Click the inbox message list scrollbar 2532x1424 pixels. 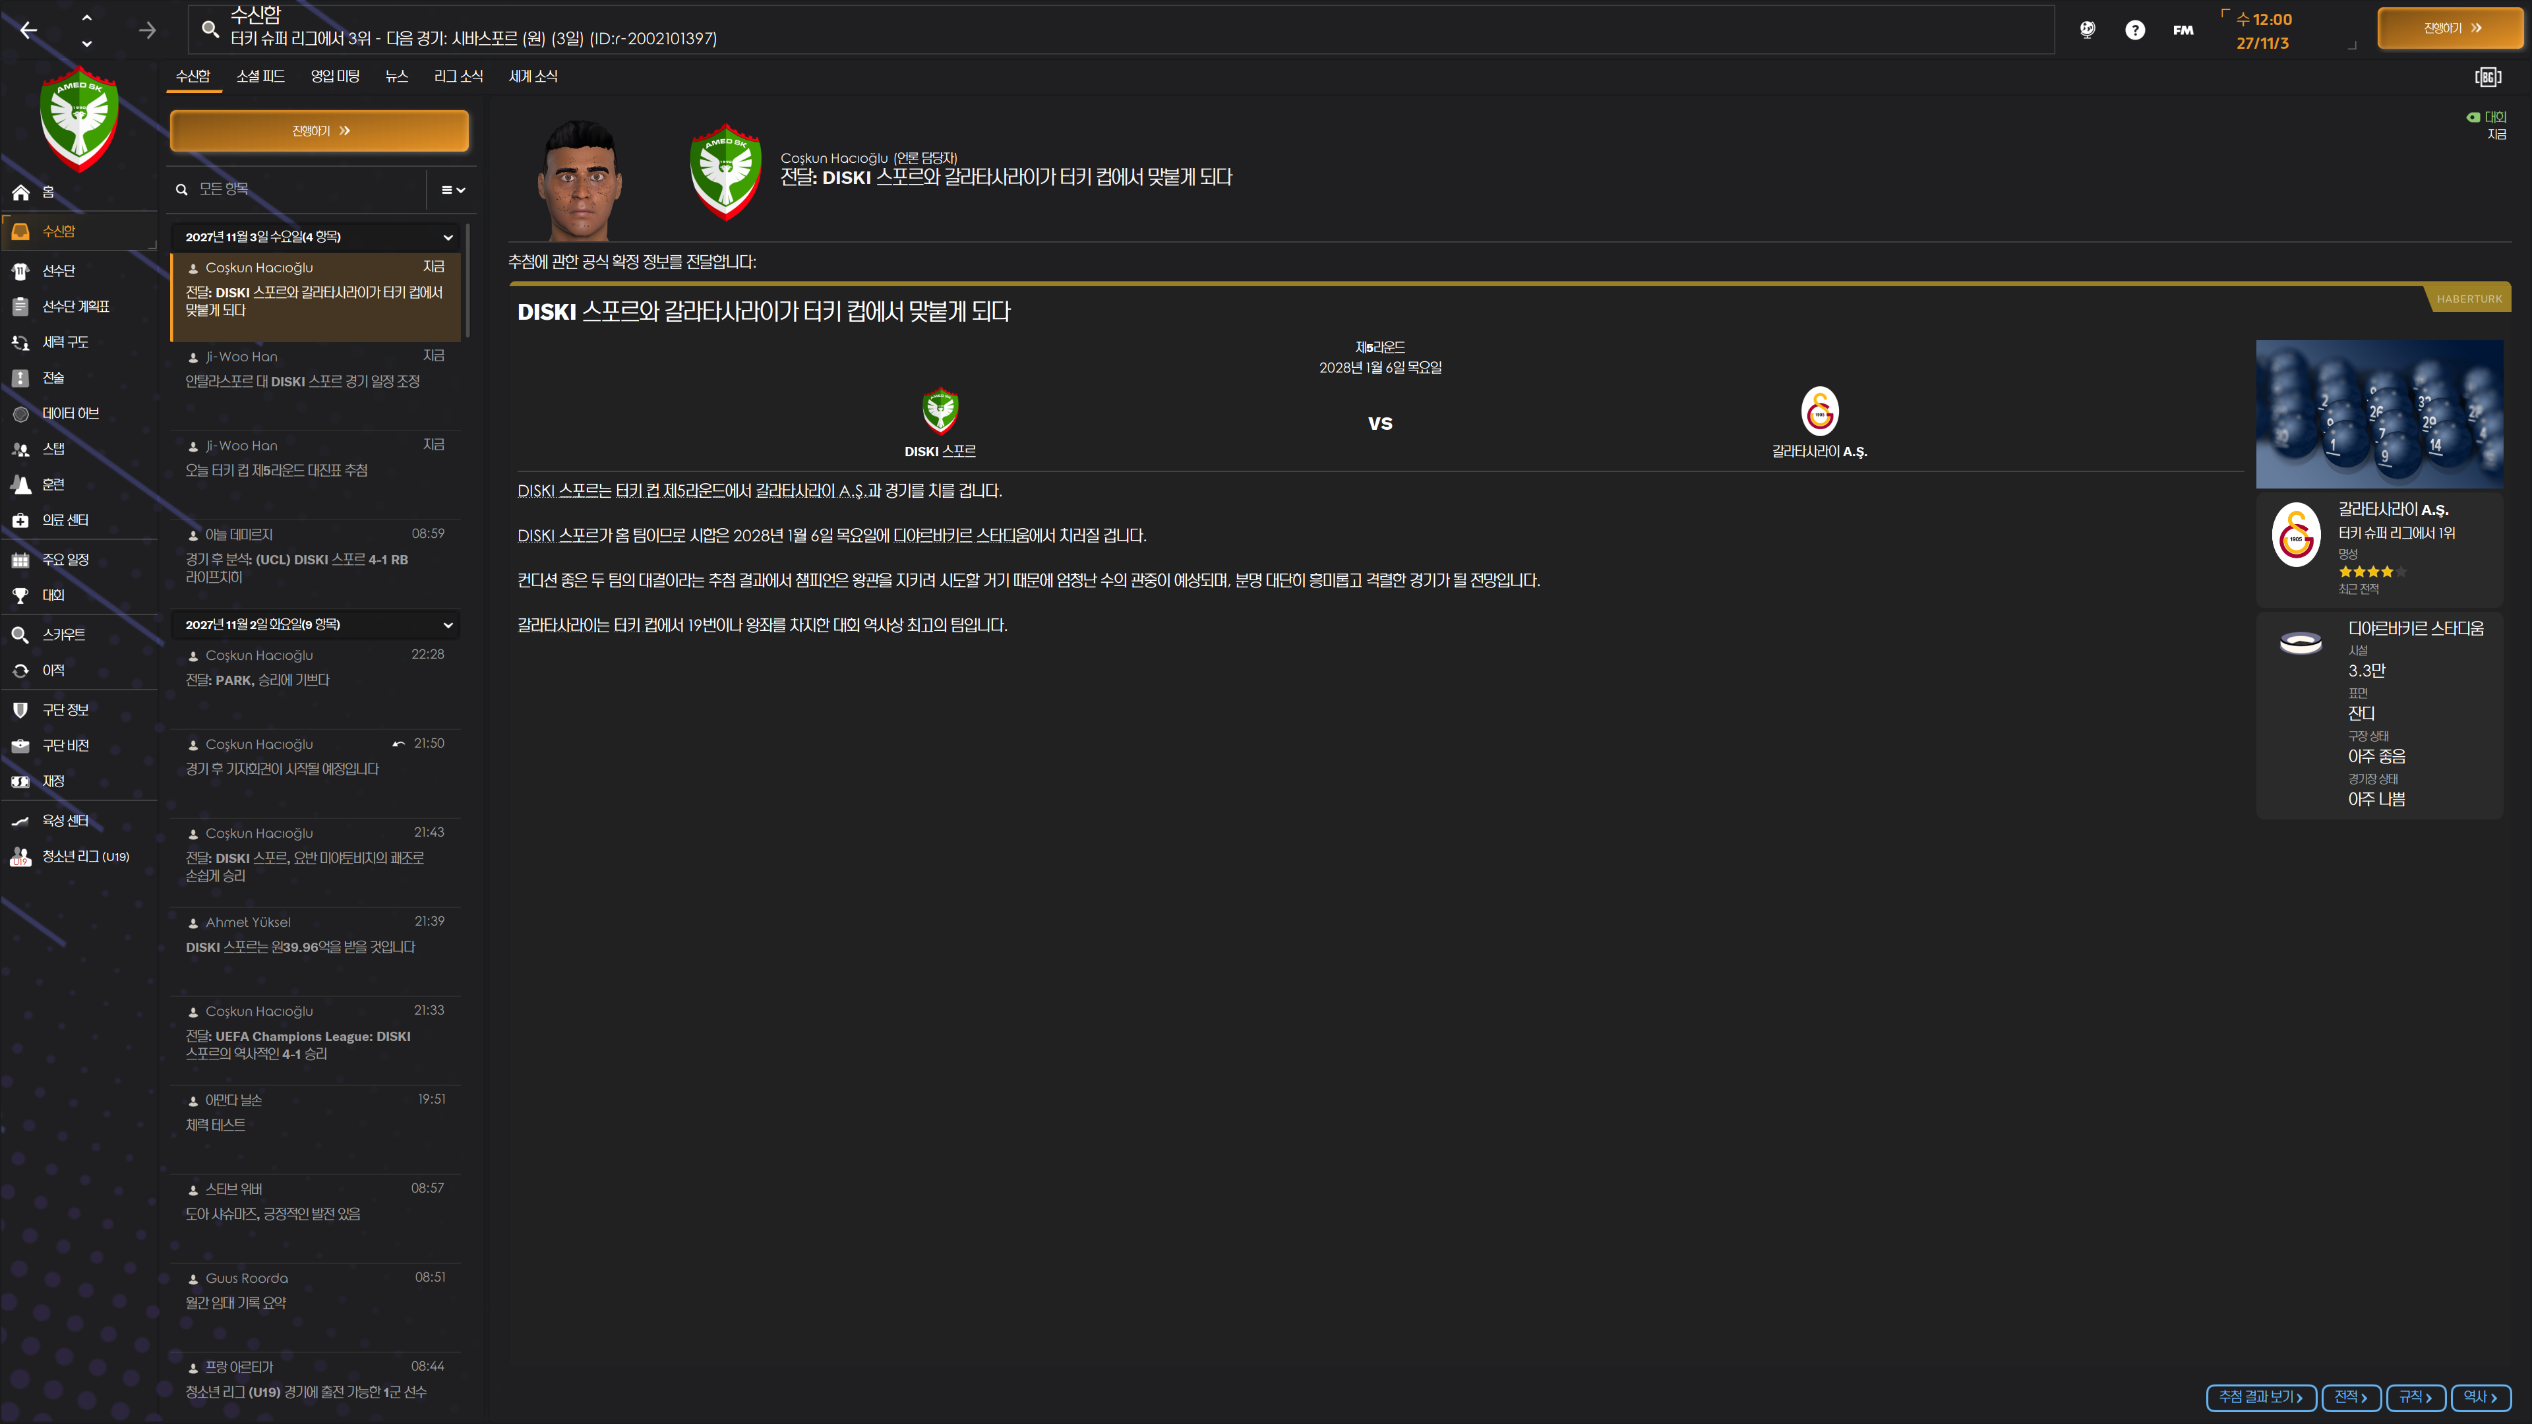[468, 280]
